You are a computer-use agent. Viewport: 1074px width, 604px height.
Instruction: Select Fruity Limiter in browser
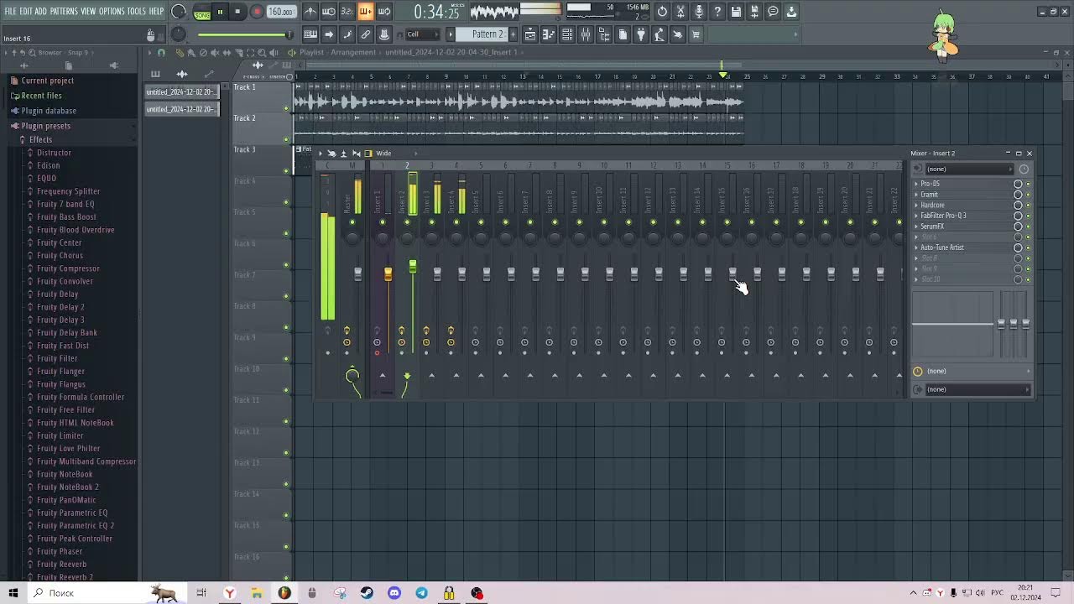point(60,435)
